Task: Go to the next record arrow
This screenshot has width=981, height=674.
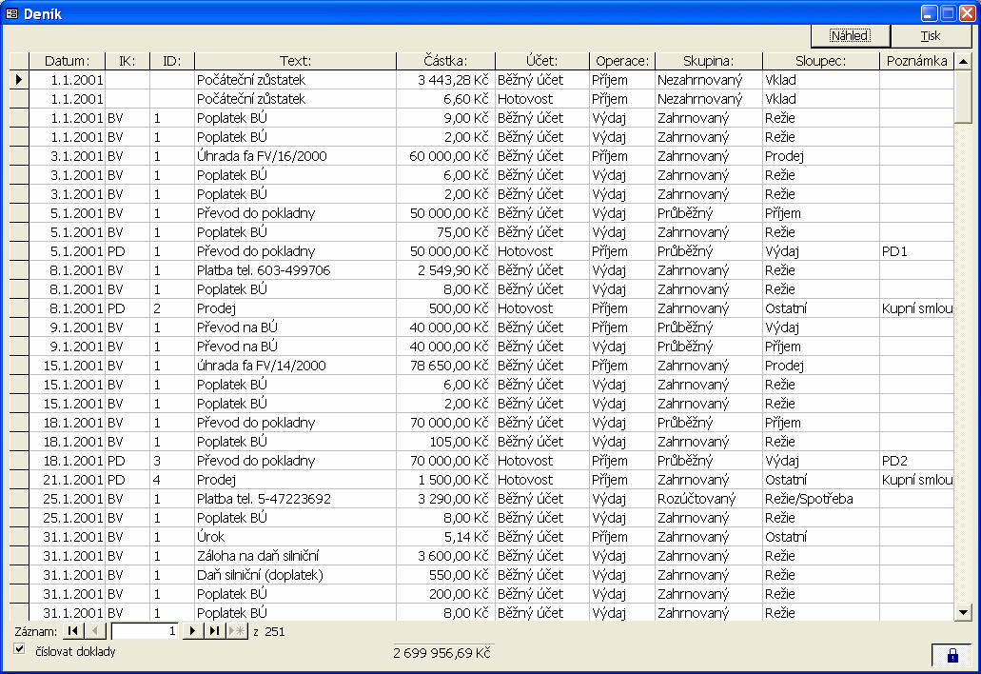Action: point(192,631)
